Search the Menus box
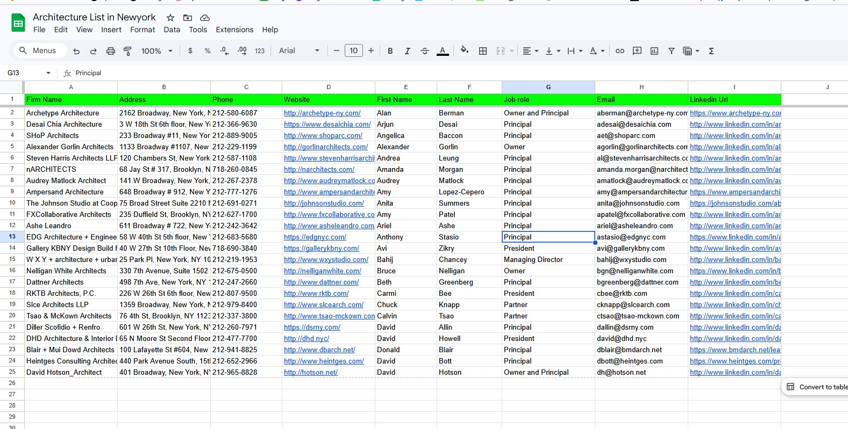The image size is (848, 429). coord(40,50)
